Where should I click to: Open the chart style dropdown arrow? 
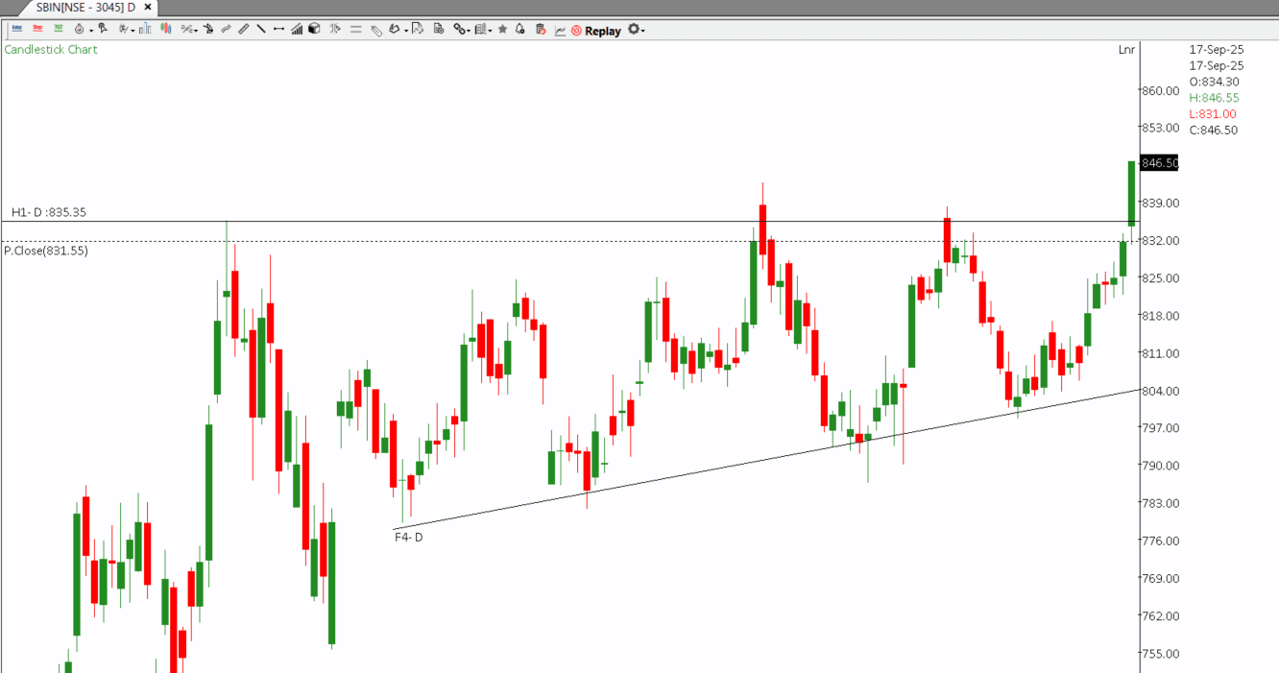[x=133, y=31]
